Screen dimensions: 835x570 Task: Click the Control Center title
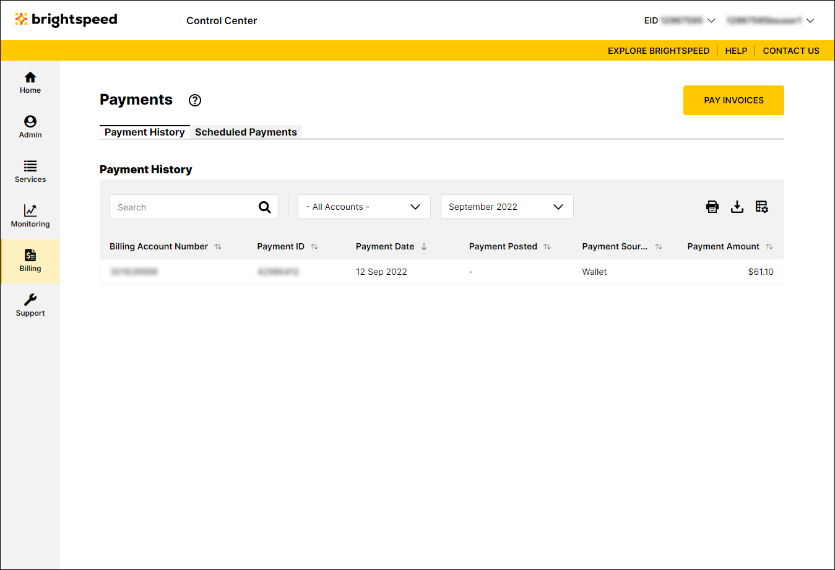[x=222, y=20]
